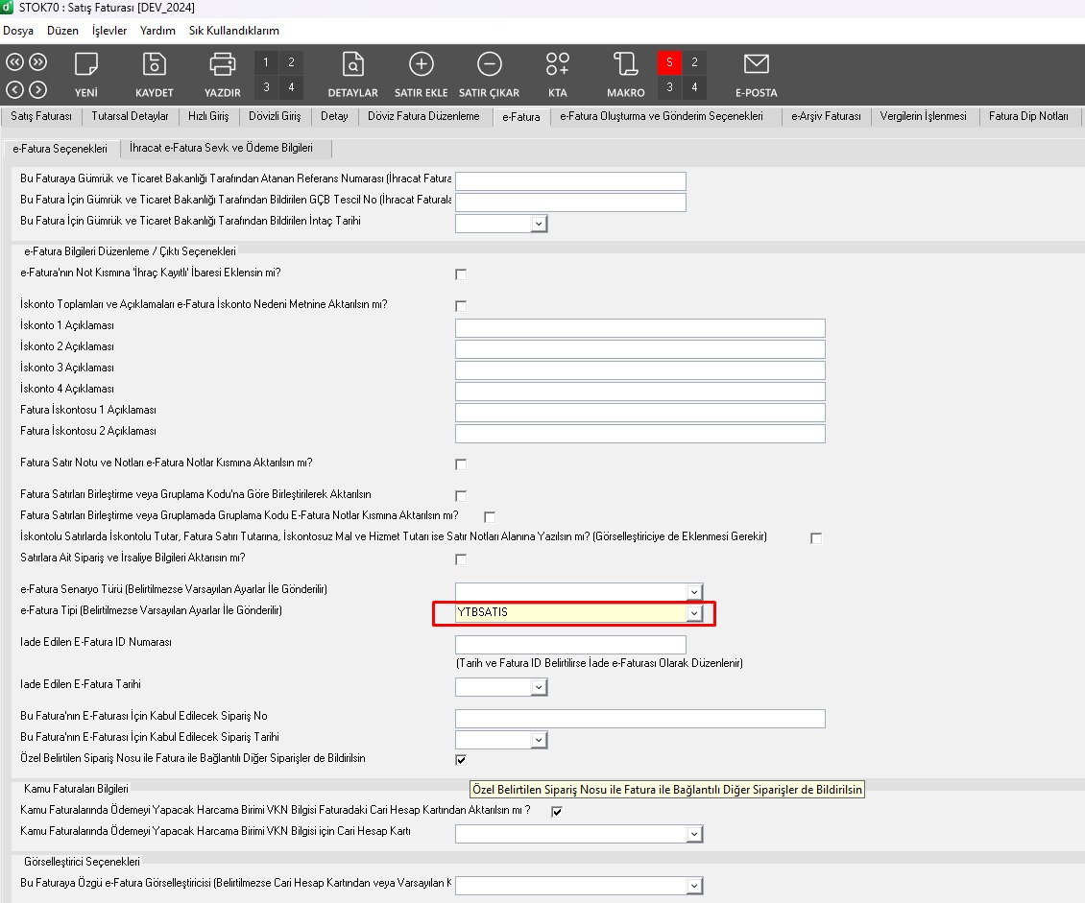Click the İskonto 1 Açıklaması text field
The width and height of the screenshot is (1085, 903).
[x=639, y=328]
